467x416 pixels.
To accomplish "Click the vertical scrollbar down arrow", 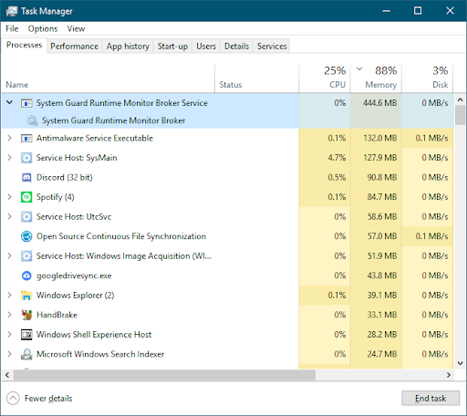I will tap(460, 363).
